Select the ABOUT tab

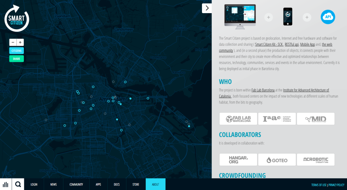point(155,184)
